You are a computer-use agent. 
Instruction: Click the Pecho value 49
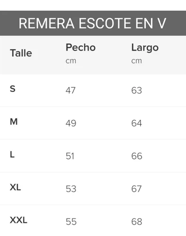pos(71,123)
